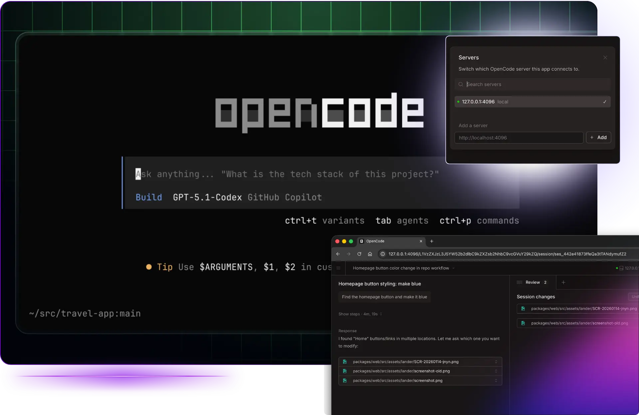
Task: Click the browser window's green maximize button
Action: pos(351,241)
